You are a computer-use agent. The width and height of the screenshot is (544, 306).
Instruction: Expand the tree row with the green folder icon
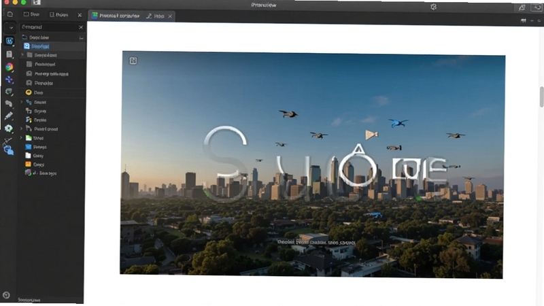tap(21, 138)
